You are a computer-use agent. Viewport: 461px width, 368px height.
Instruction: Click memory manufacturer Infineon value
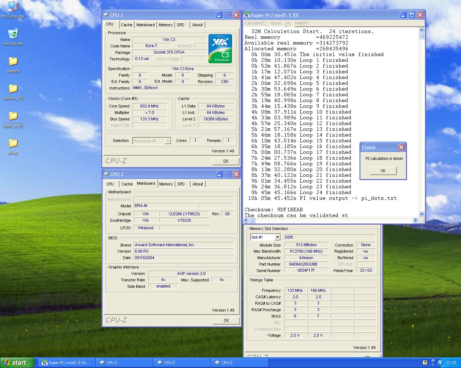click(306, 258)
